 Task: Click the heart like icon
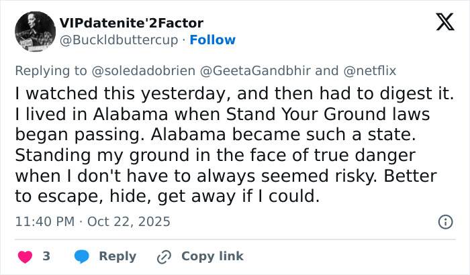[24, 256]
